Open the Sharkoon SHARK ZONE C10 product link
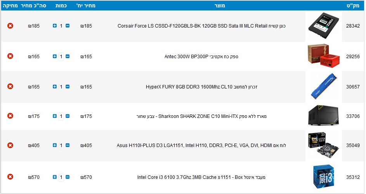This screenshot has width=366, height=194. [x=201, y=116]
